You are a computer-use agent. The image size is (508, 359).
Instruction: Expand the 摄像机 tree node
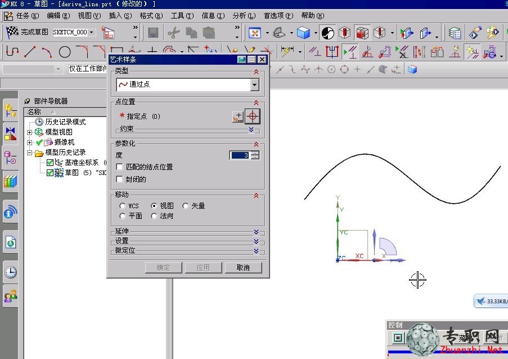(29, 142)
